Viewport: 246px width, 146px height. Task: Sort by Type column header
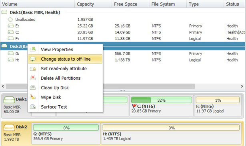point(205,4)
